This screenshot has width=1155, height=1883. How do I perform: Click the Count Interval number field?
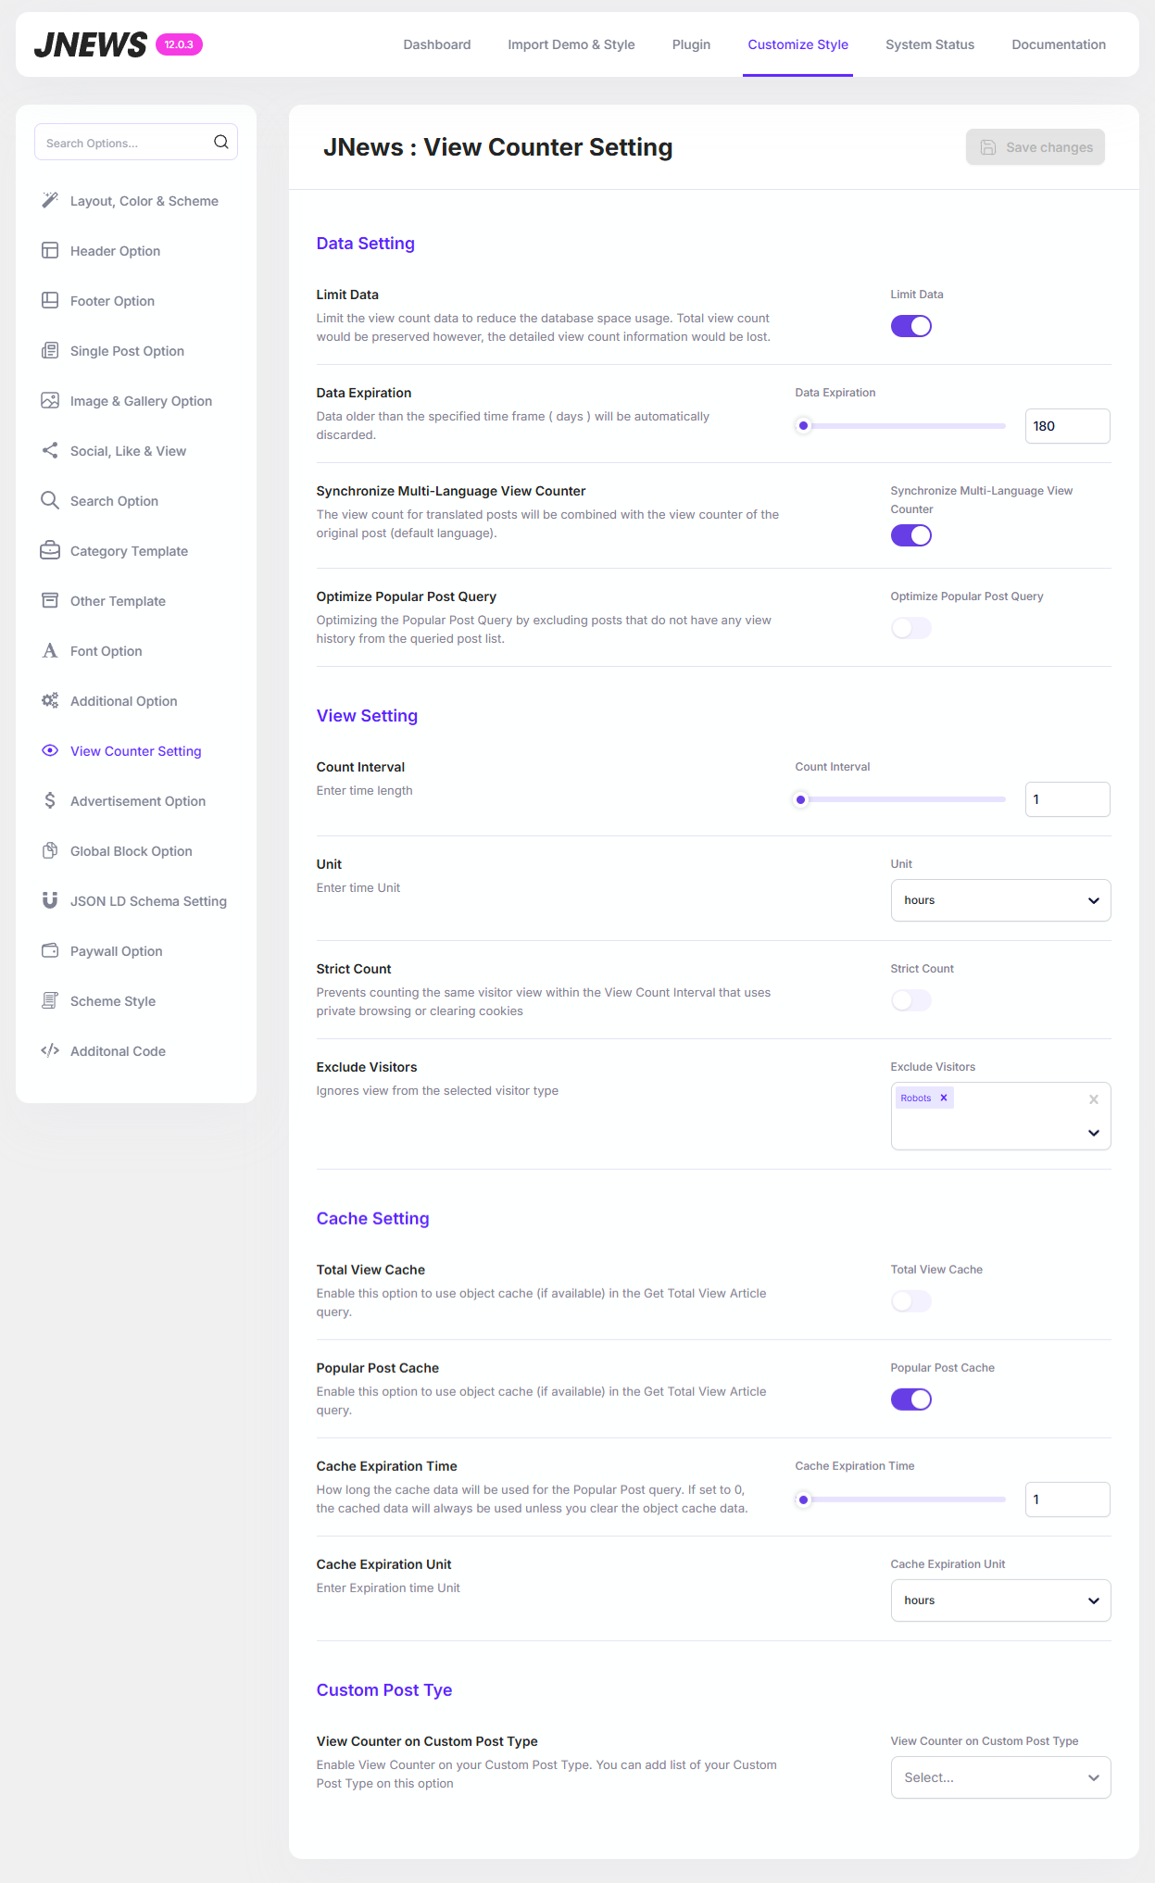[x=1067, y=799]
